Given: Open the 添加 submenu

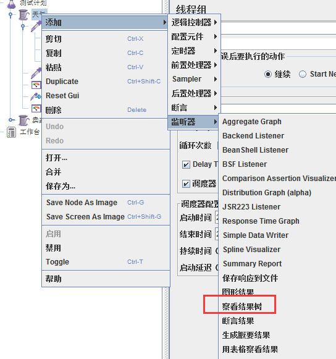Looking at the screenshot, I should click(x=104, y=22).
